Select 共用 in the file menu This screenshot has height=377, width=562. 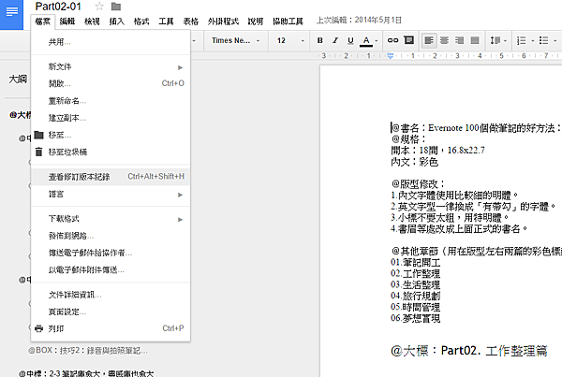(x=111, y=42)
